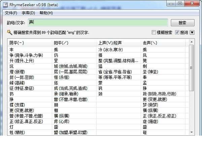202x141 pixels.
Task: Click the 上声(∨)/轻声 column header
Action: pyautogui.click(x=119, y=43)
